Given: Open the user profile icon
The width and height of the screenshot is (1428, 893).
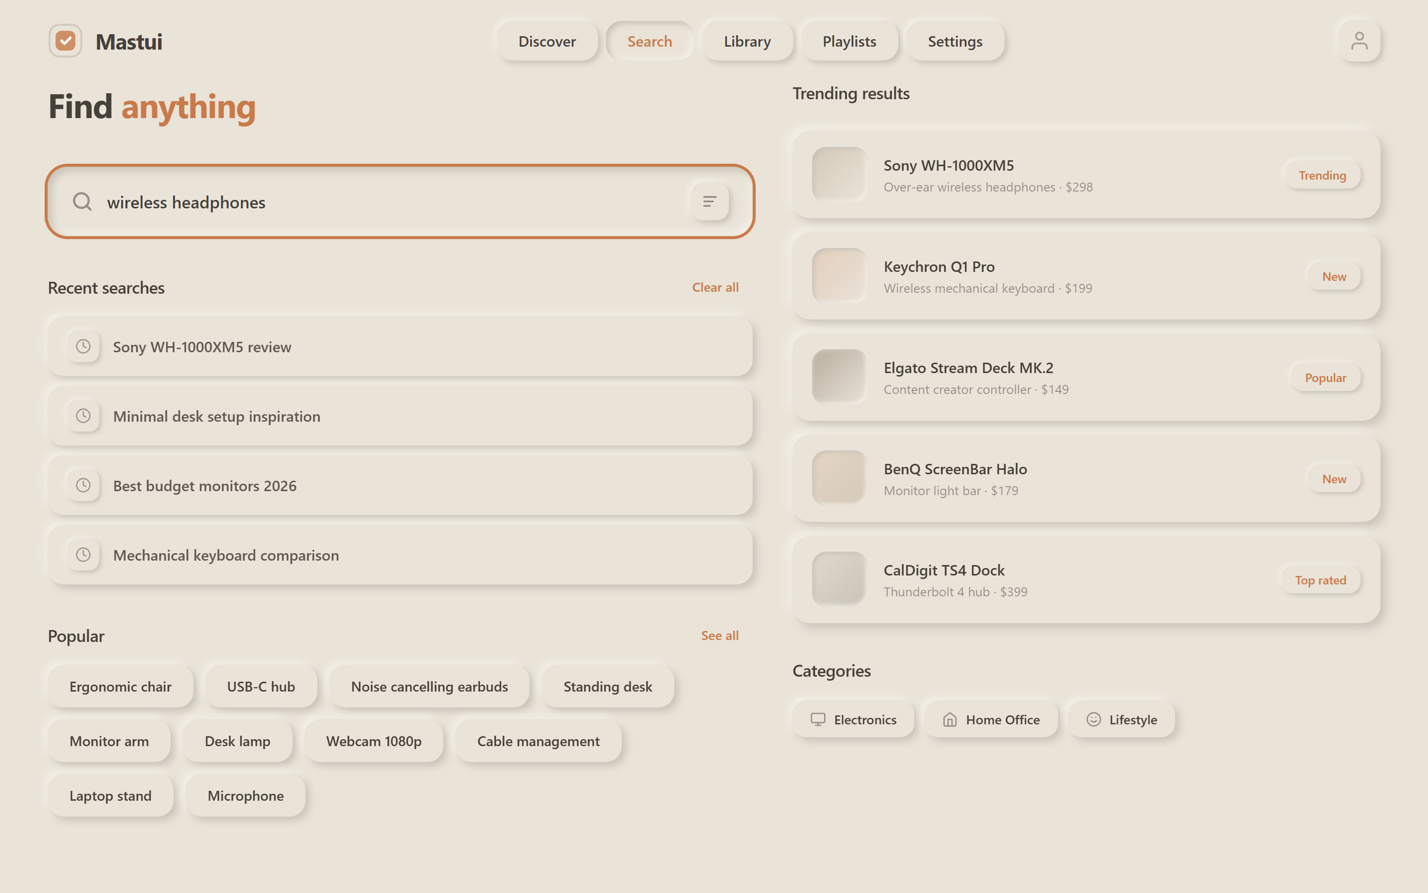Looking at the screenshot, I should click(1359, 41).
